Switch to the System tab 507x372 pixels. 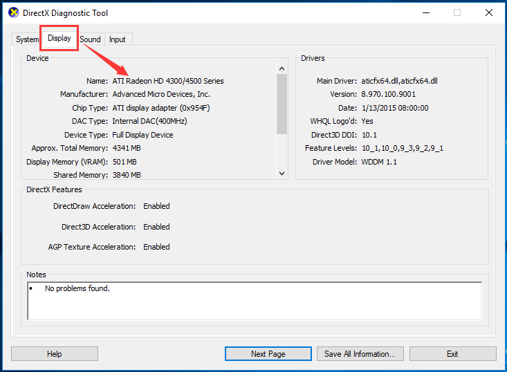[27, 39]
